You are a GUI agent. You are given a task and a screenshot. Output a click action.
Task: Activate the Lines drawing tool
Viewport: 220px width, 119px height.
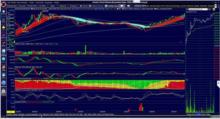73,6
